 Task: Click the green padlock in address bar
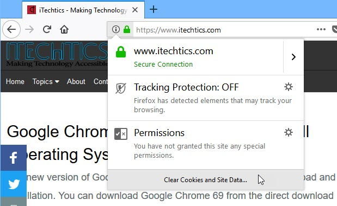click(x=127, y=29)
